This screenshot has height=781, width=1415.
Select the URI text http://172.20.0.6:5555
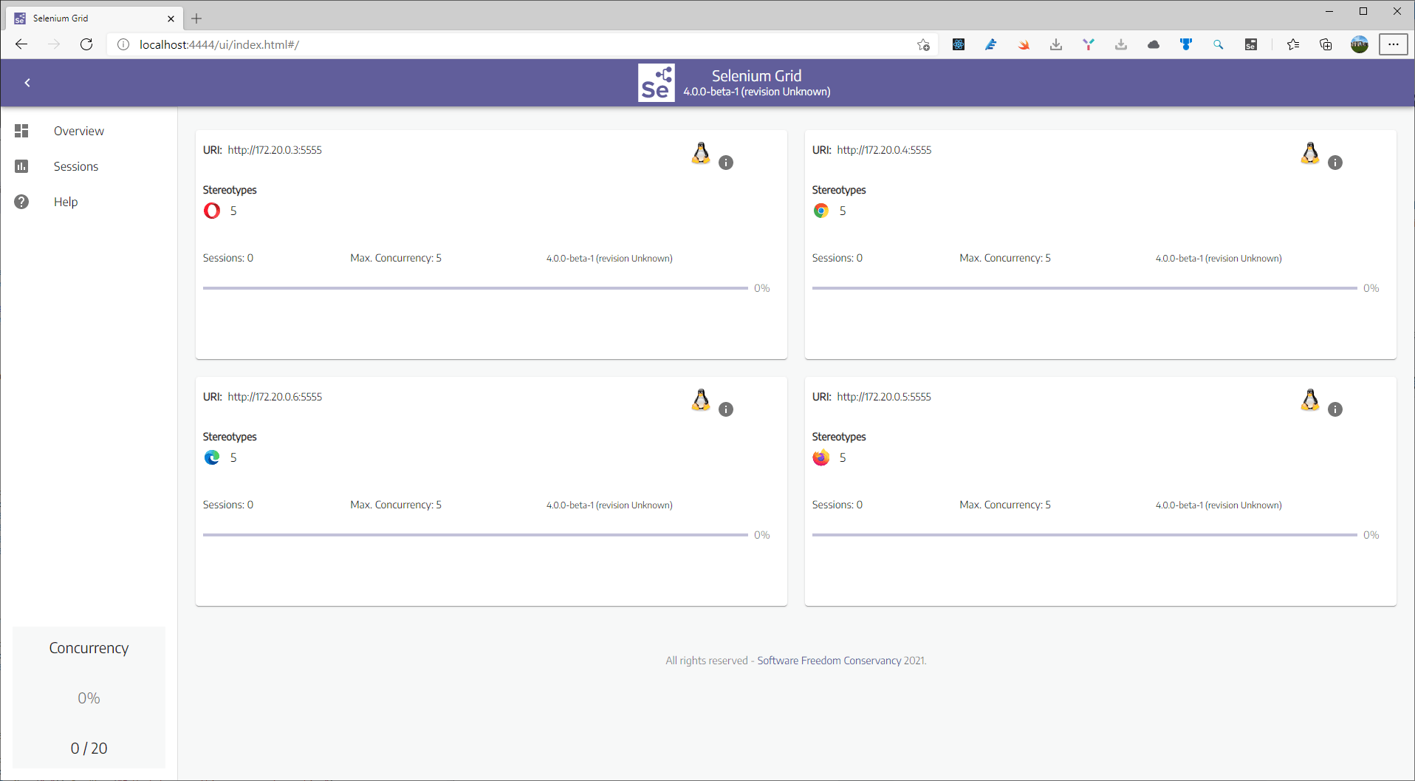pos(275,397)
